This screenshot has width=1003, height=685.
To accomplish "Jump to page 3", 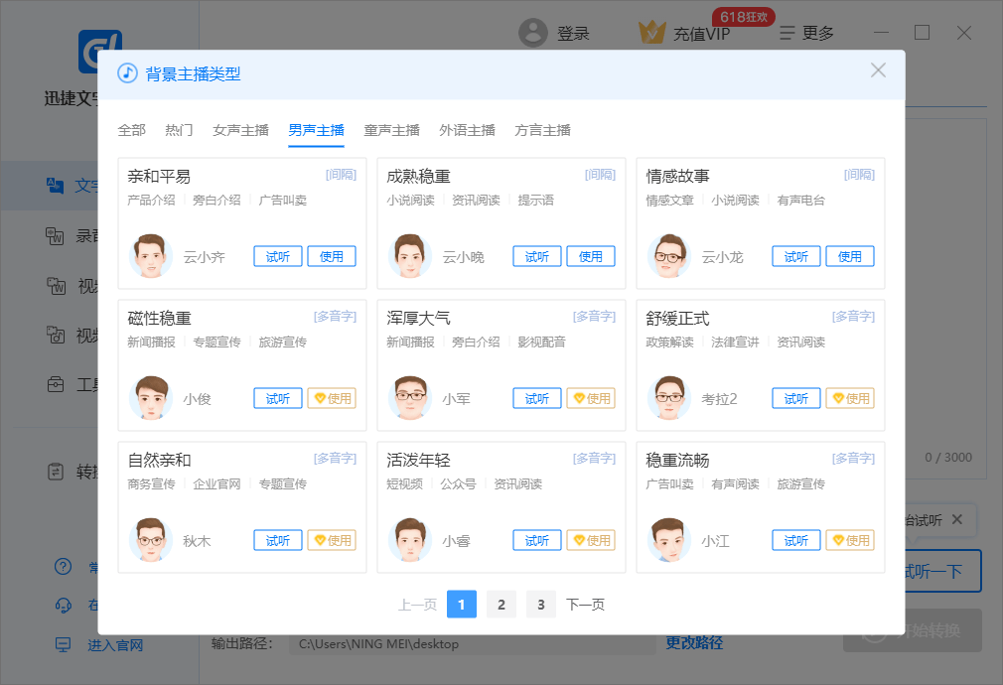I will click(541, 605).
